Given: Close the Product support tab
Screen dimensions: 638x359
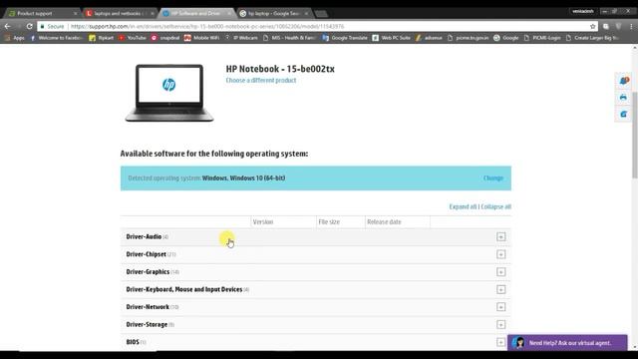Looking at the screenshot, I should click(x=76, y=13).
